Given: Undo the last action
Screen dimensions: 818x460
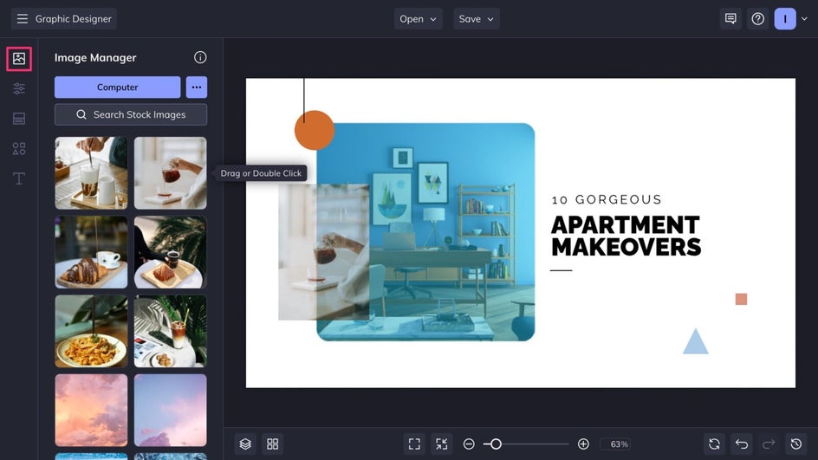Looking at the screenshot, I should point(742,444).
